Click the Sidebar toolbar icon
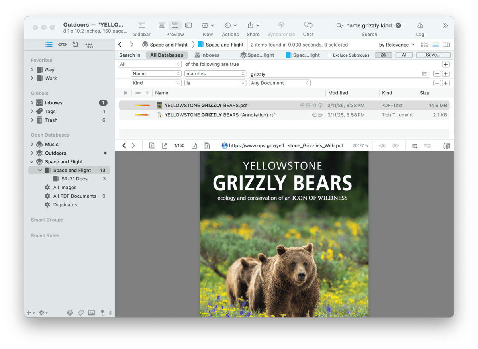478x349 pixels. pos(142,25)
